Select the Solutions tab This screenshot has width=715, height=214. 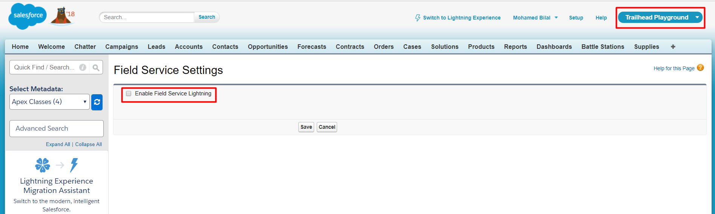pyautogui.click(x=445, y=47)
